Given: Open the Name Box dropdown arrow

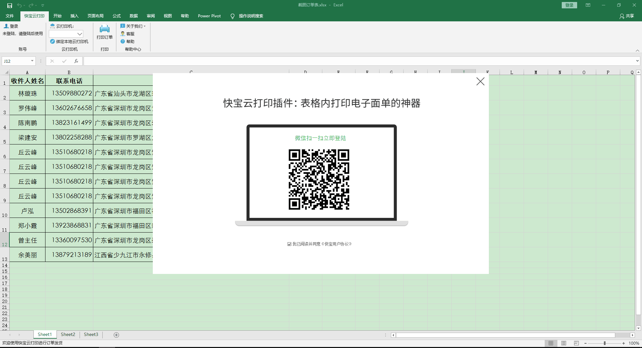Looking at the screenshot, I should point(32,61).
